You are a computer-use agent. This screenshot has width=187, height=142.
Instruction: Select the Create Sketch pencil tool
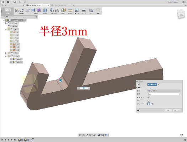tap(17, 10)
